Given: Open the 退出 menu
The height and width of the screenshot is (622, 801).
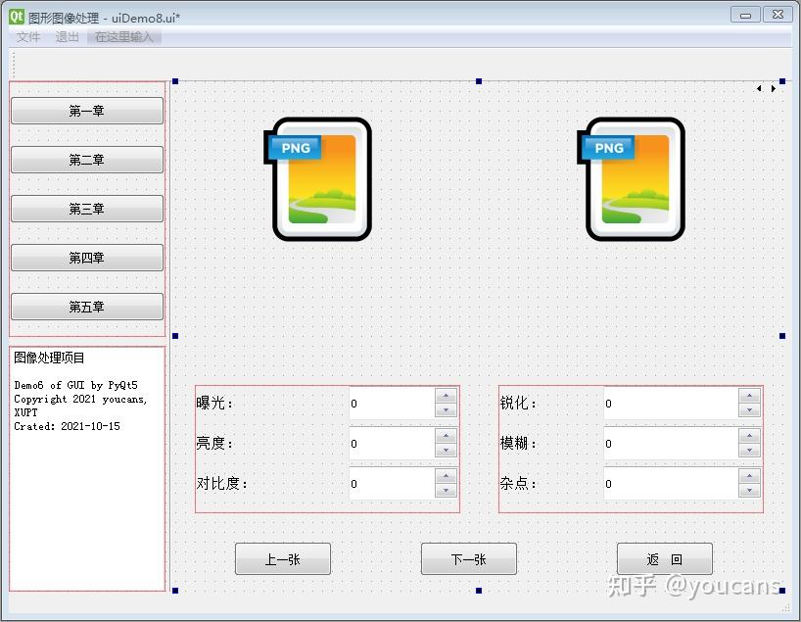Looking at the screenshot, I should (x=68, y=37).
